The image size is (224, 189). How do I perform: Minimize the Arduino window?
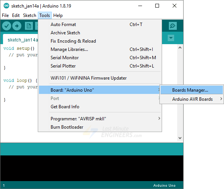tap(140, 6)
